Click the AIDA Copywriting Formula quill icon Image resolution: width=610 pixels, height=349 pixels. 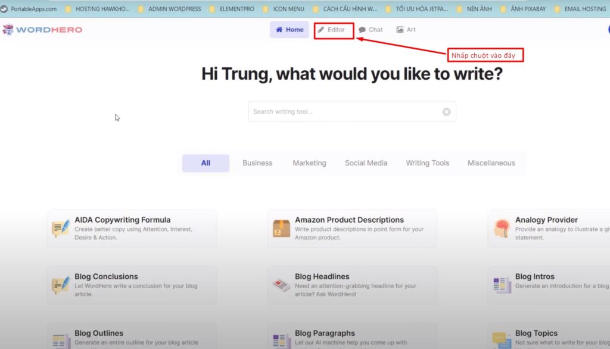[x=61, y=228]
